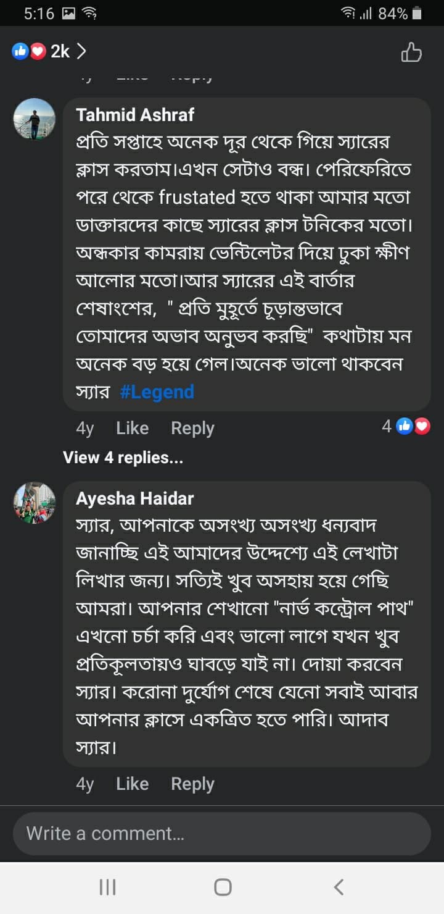Tap the blue like reaction icon at top
444x914 pixels.
tap(20, 51)
